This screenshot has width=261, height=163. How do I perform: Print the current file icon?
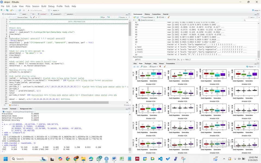24,10
